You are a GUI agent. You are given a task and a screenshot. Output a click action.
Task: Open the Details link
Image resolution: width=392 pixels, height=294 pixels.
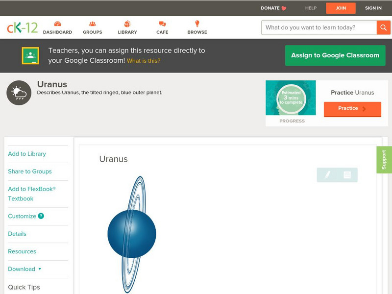click(17, 234)
